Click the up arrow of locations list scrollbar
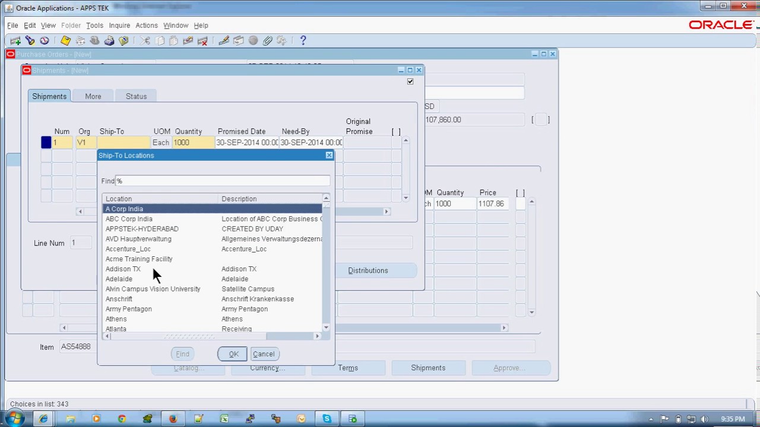This screenshot has height=427, width=760. (326, 198)
